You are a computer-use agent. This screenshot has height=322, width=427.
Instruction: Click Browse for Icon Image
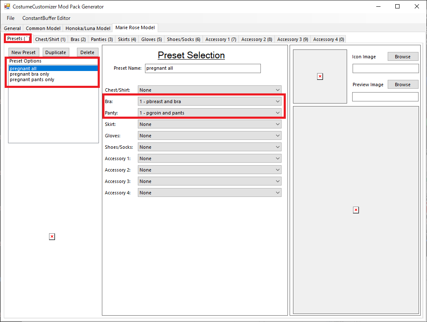tap(403, 57)
